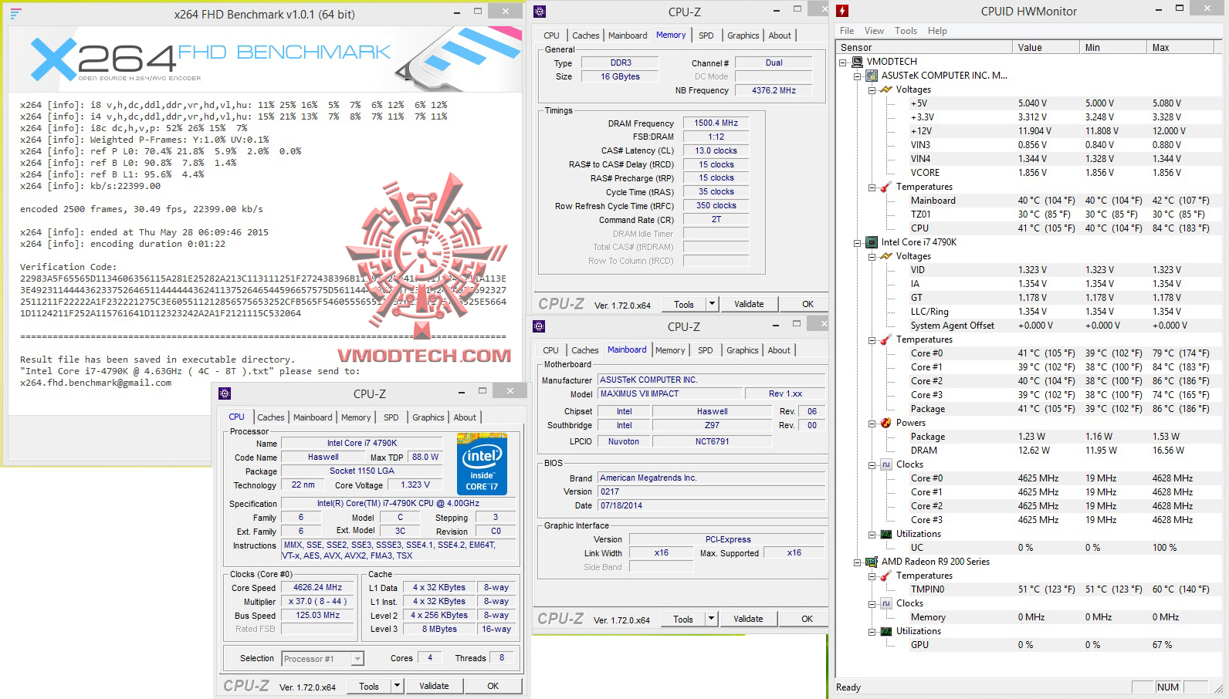Click the Utilizations icon under Intel Core i7 4790K

pyautogui.click(x=886, y=534)
